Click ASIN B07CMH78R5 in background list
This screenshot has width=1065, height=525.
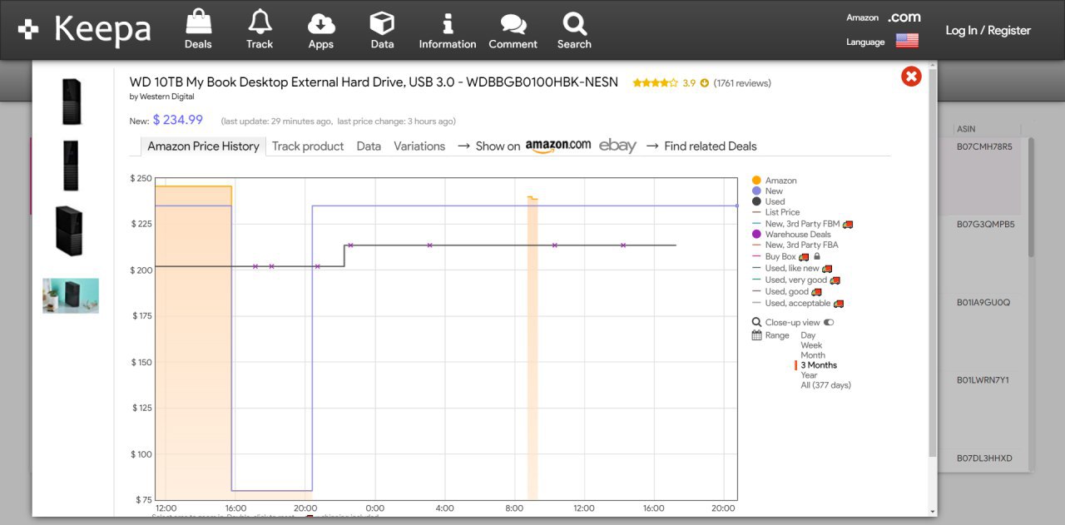pos(984,146)
